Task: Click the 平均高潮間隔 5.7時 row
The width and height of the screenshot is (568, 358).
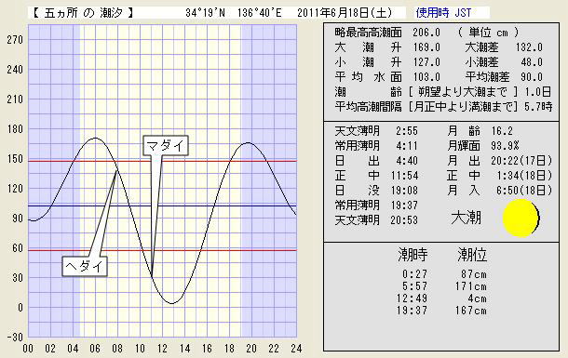Action: [x=443, y=107]
